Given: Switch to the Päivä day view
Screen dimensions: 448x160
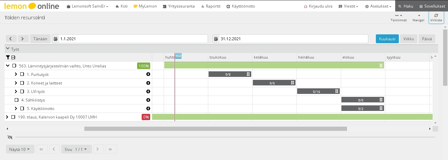Looking at the screenshot, I should (427, 39).
